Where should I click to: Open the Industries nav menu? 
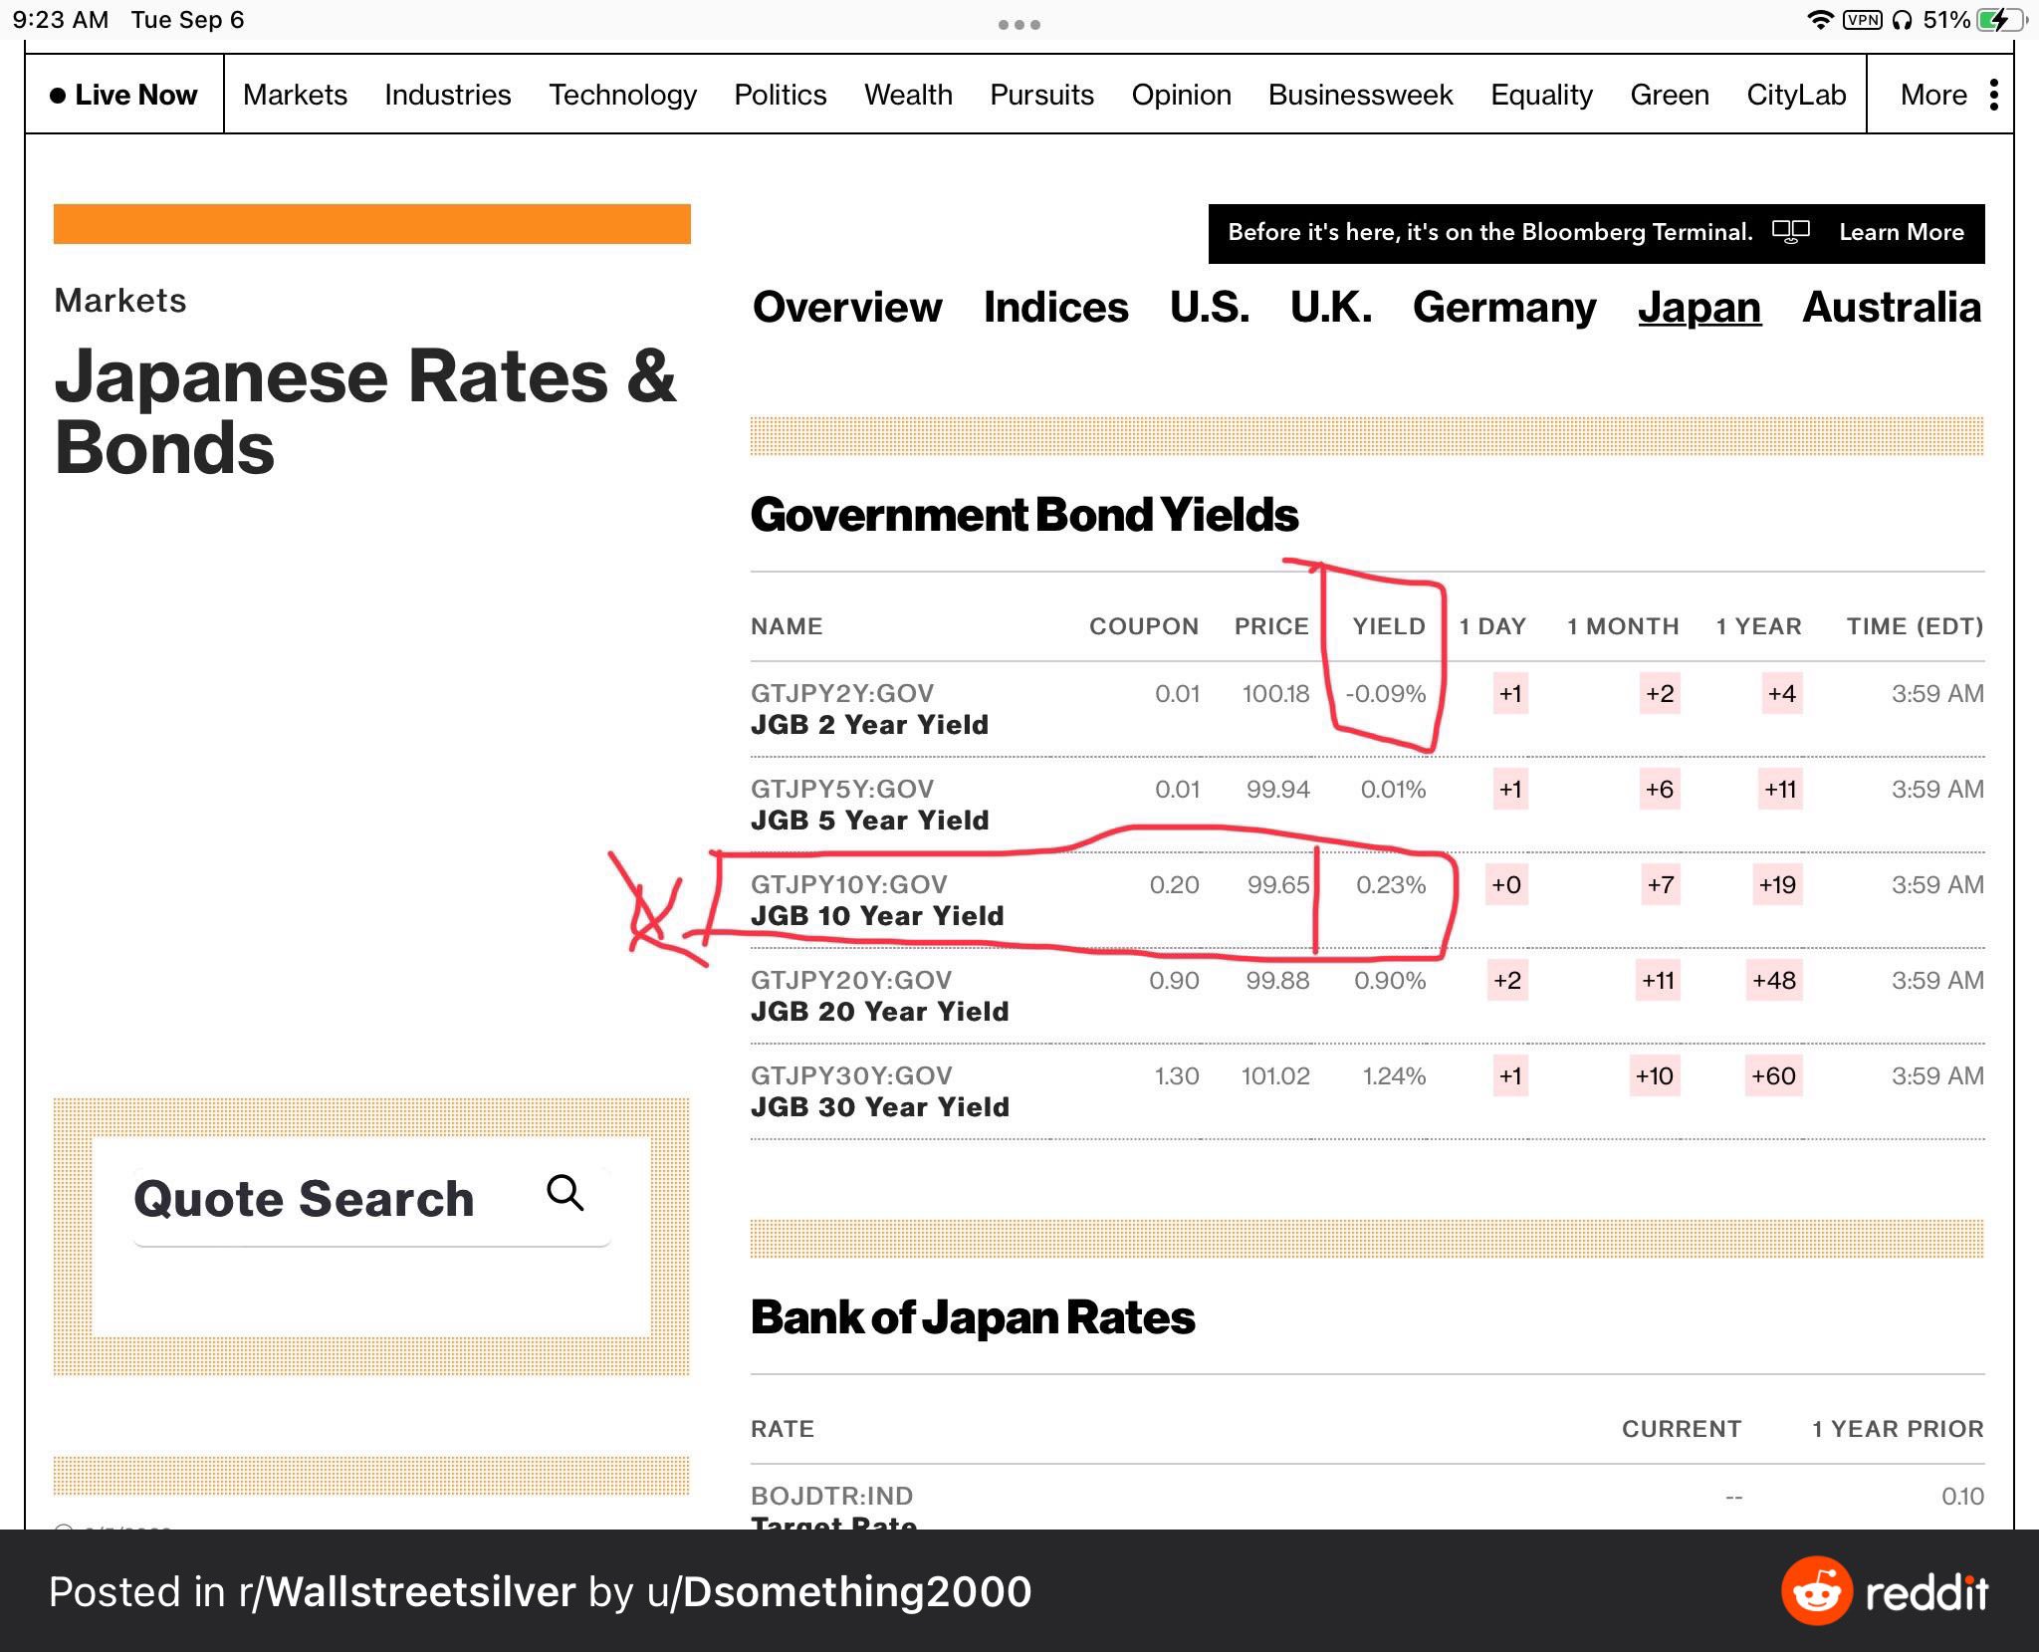pos(448,95)
